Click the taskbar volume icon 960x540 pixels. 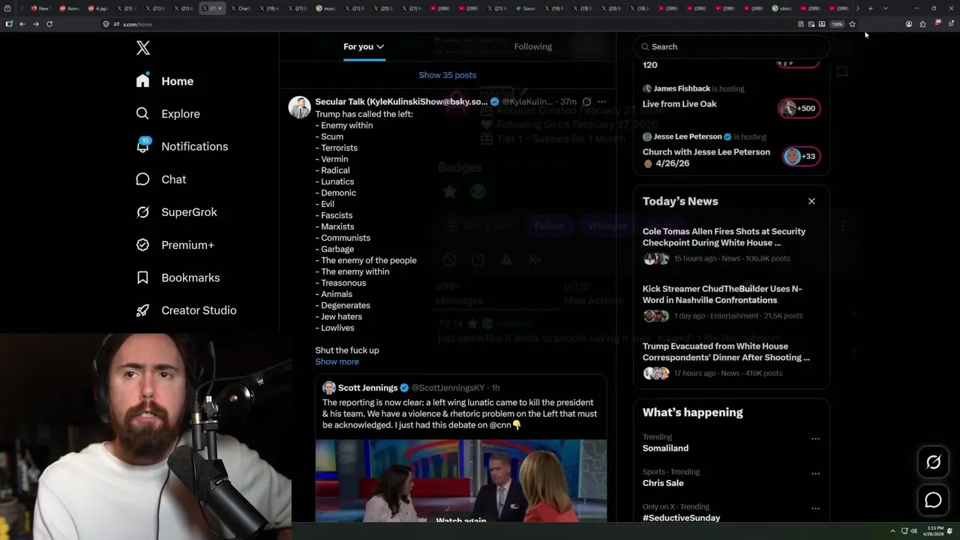[x=913, y=531]
